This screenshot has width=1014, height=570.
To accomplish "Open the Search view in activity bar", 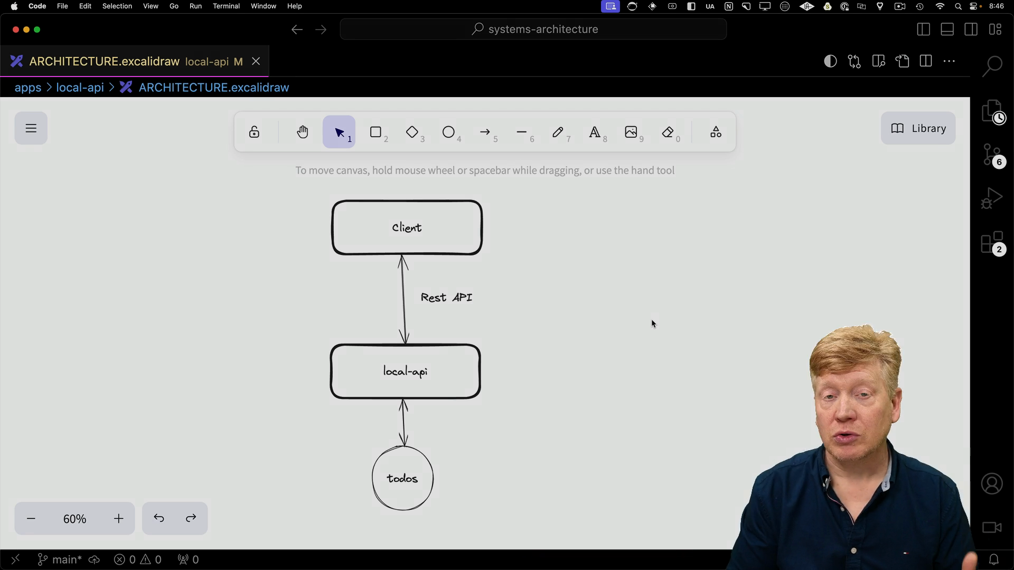I will [x=992, y=66].
